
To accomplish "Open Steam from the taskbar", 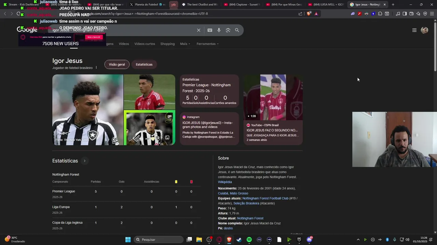I will tap(239, 240).
